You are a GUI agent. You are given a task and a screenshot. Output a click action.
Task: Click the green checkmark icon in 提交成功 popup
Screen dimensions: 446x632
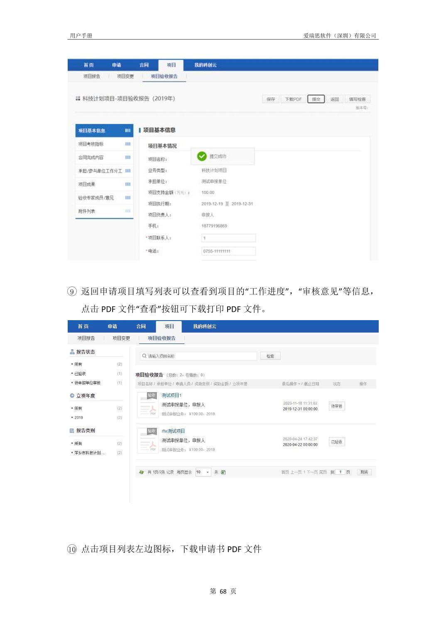(202, 156)
